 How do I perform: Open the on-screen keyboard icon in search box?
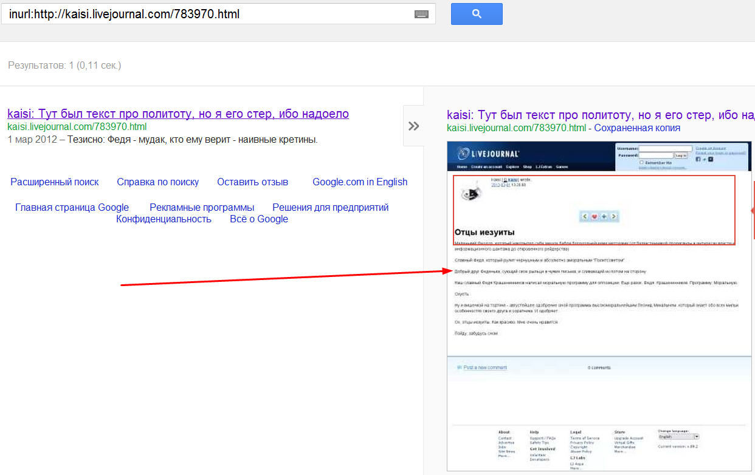click(422, 14)
